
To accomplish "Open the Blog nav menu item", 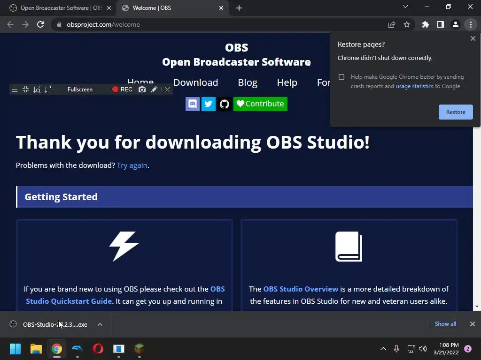I will coord(248,82).
